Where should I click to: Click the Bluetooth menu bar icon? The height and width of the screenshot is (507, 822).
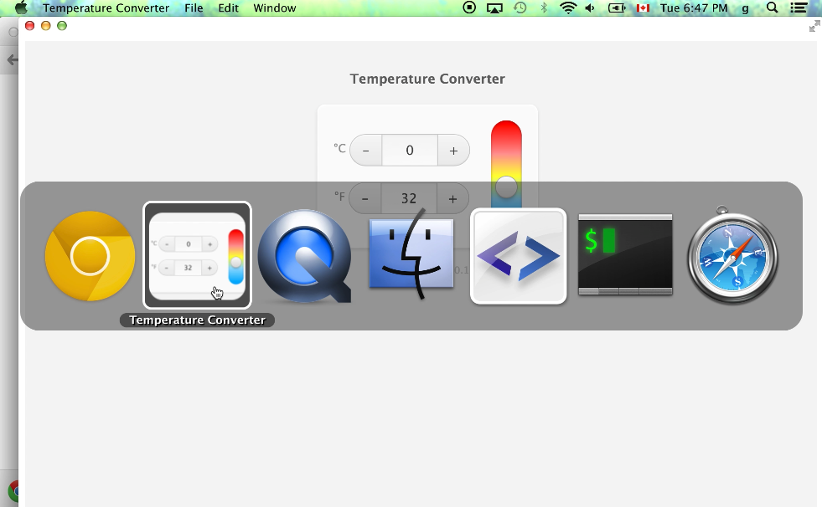tap(544, 8)
